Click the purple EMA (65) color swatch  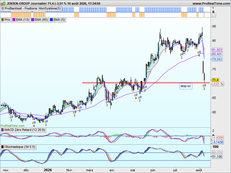[33, 20]
